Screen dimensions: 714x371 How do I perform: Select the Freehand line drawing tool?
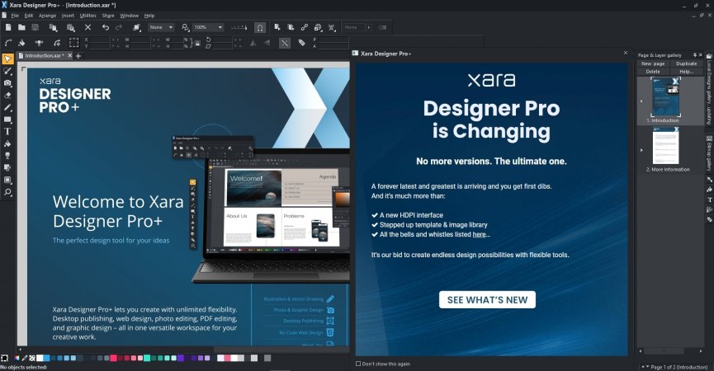pyautogui.click(x=7, y=108)
